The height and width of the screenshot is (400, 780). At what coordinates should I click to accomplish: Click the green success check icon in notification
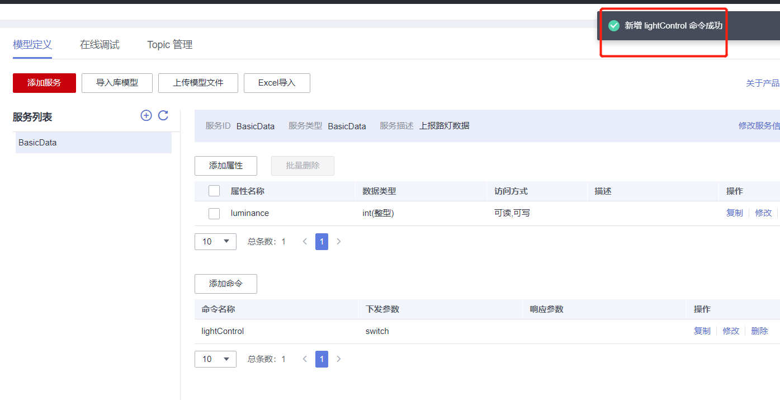tap(614, 26)
